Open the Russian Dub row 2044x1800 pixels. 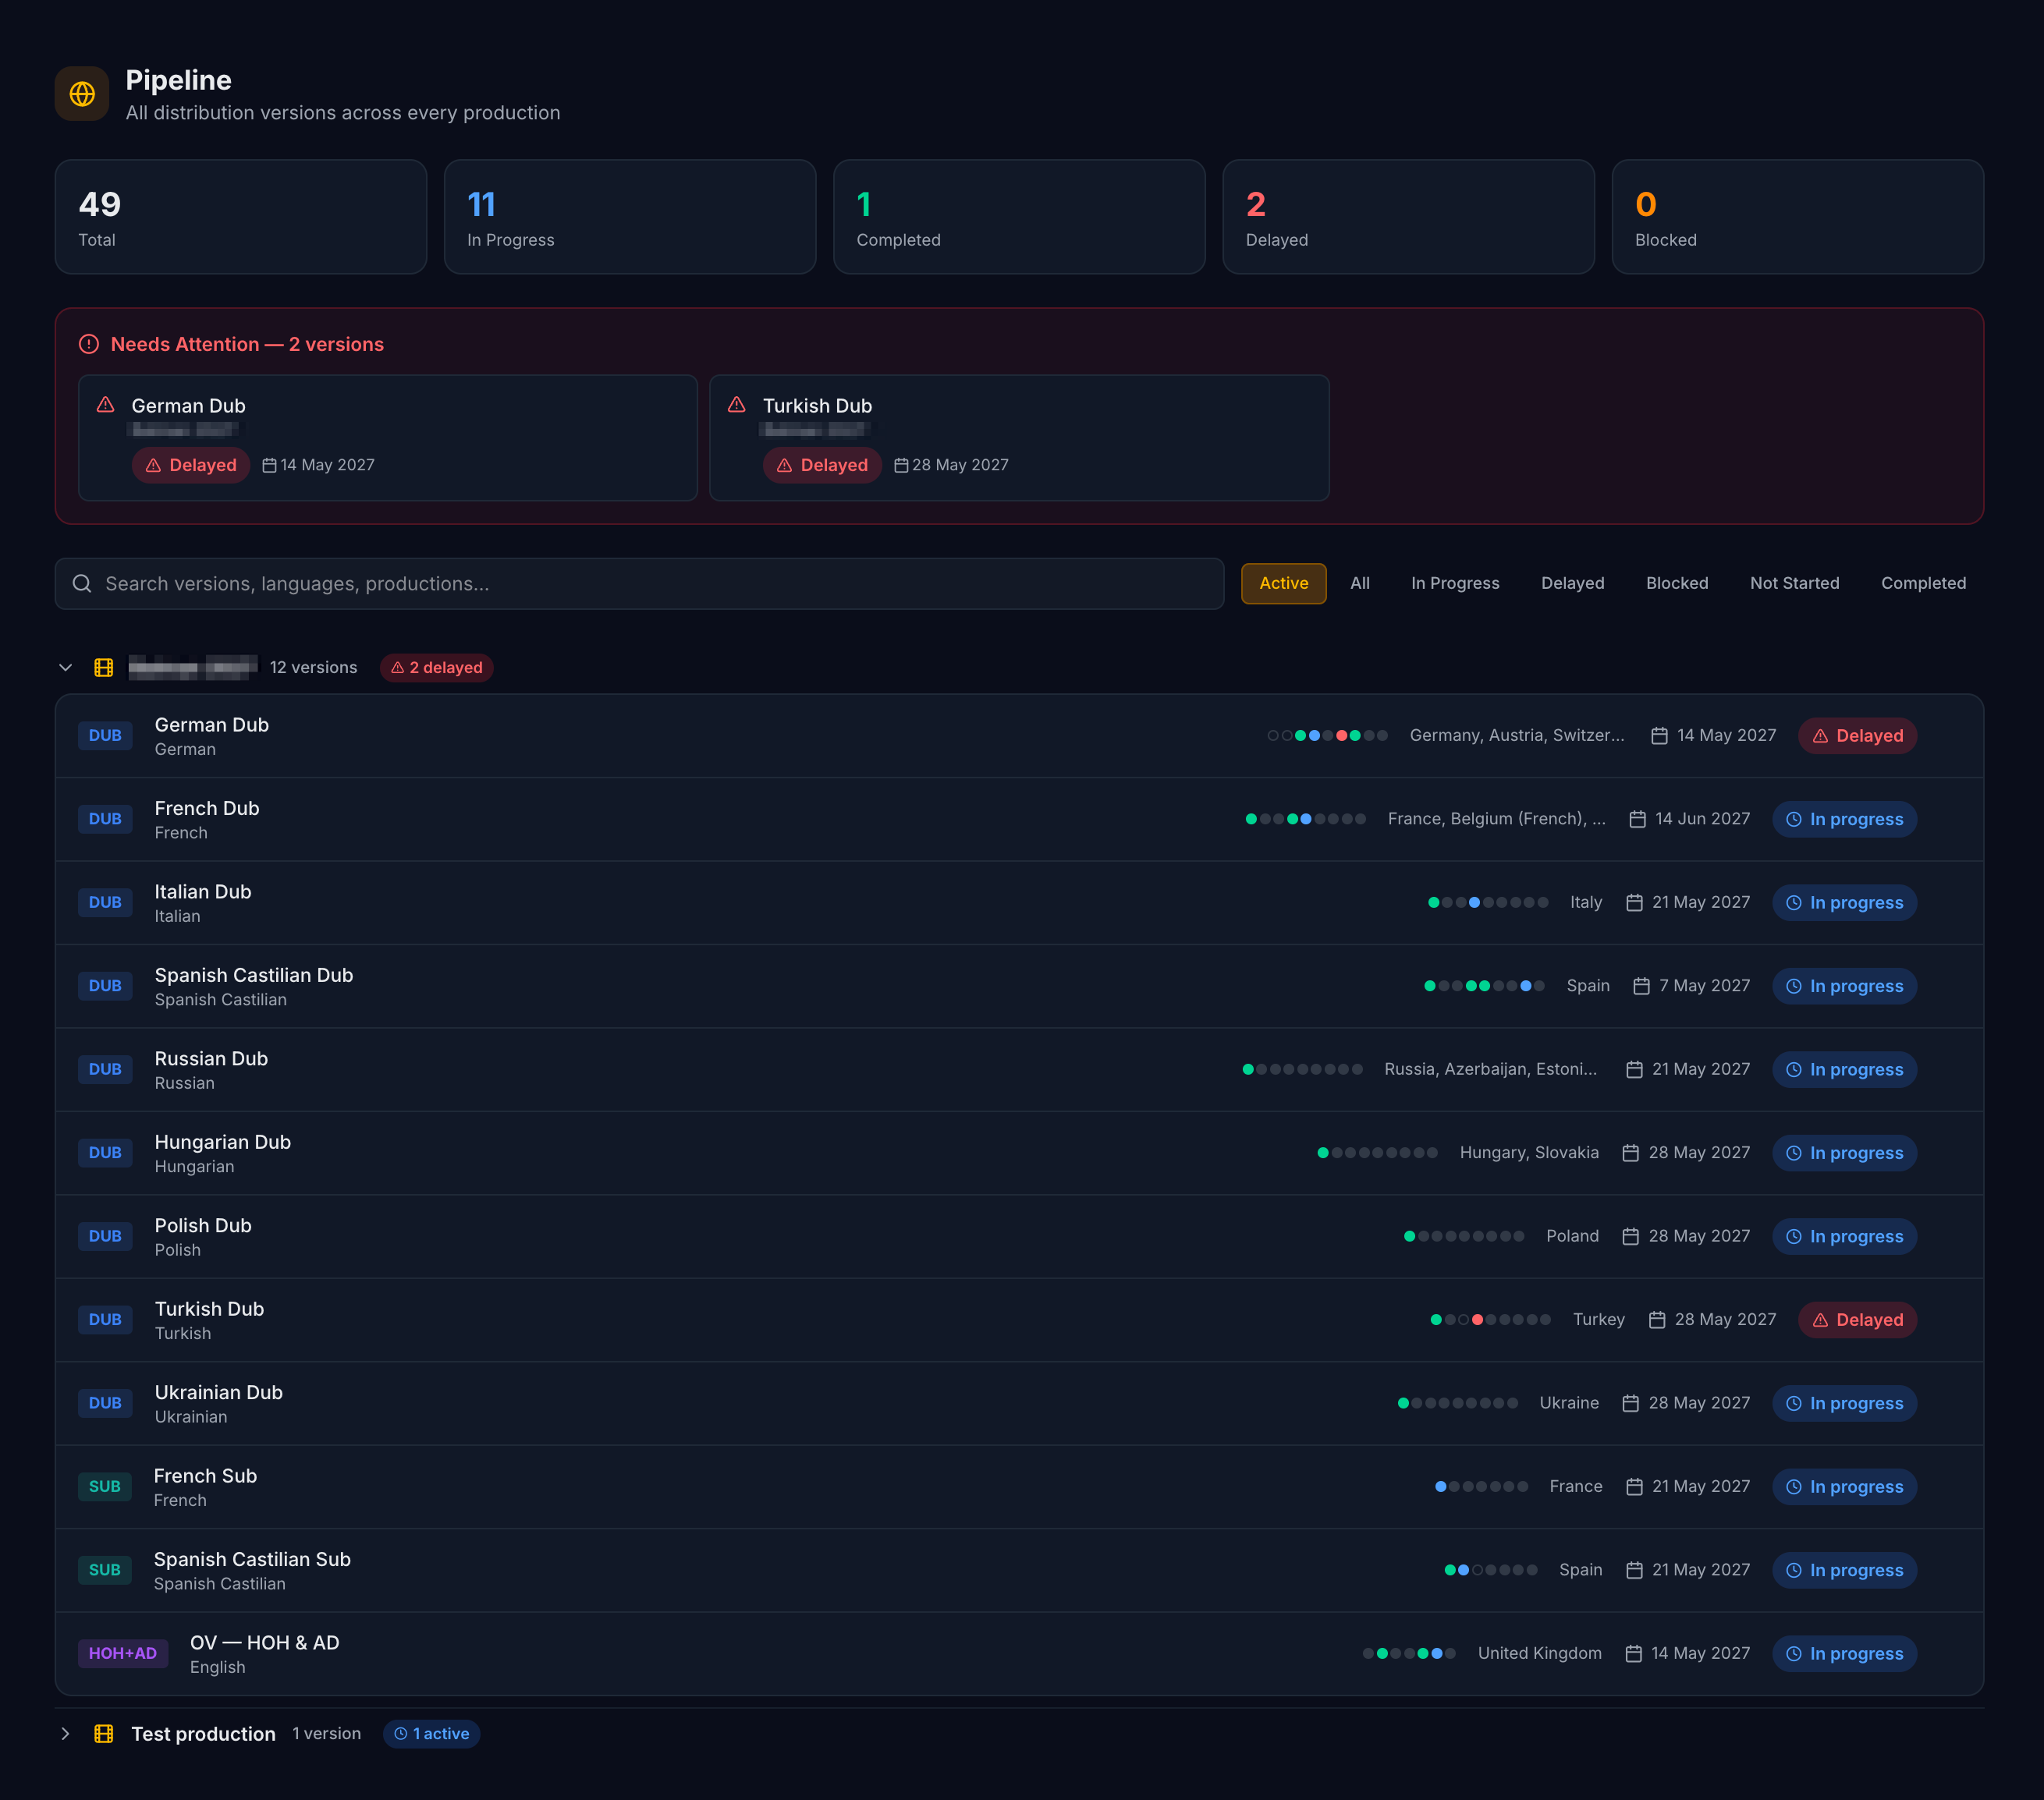[1019, 1069]
